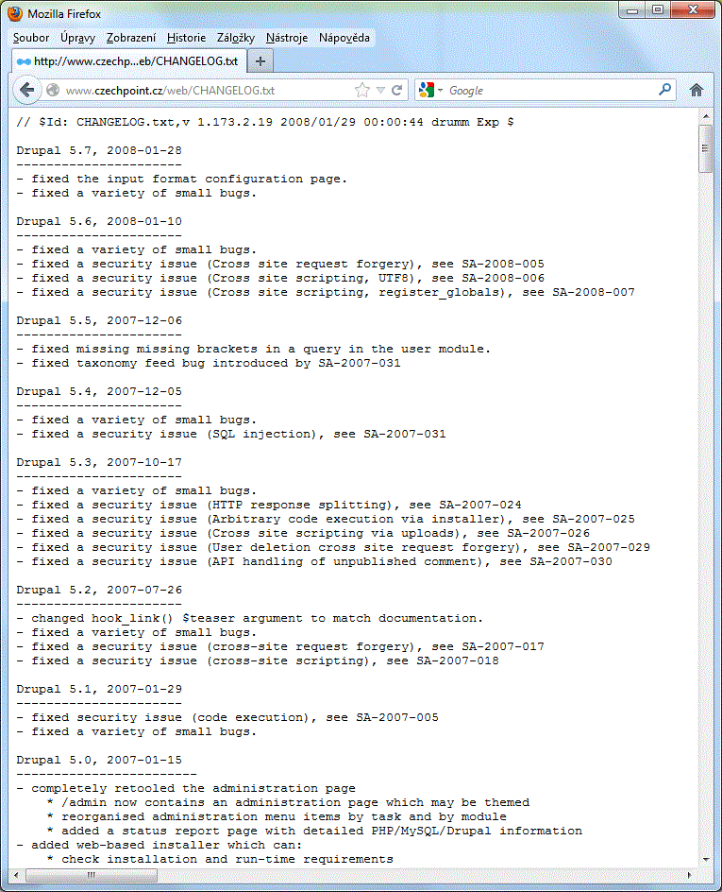
Task: Click the line 'changed hook_link() $teaser argument'
Action: [249, 618]
